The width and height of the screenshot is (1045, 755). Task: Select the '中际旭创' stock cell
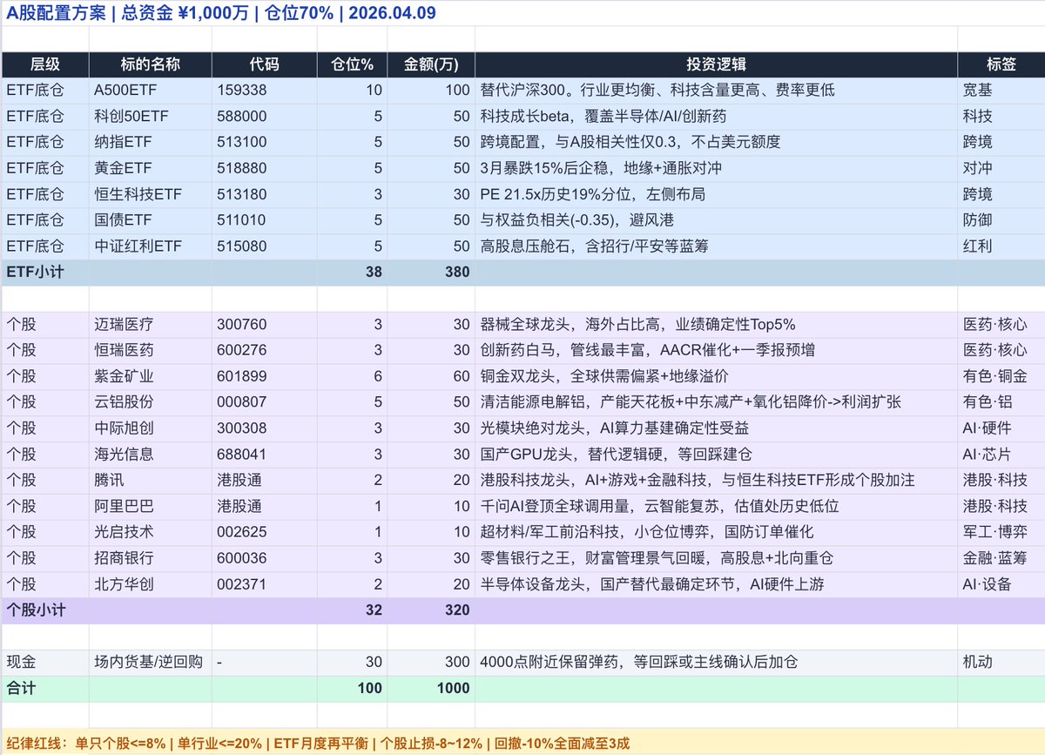point(150,428)
